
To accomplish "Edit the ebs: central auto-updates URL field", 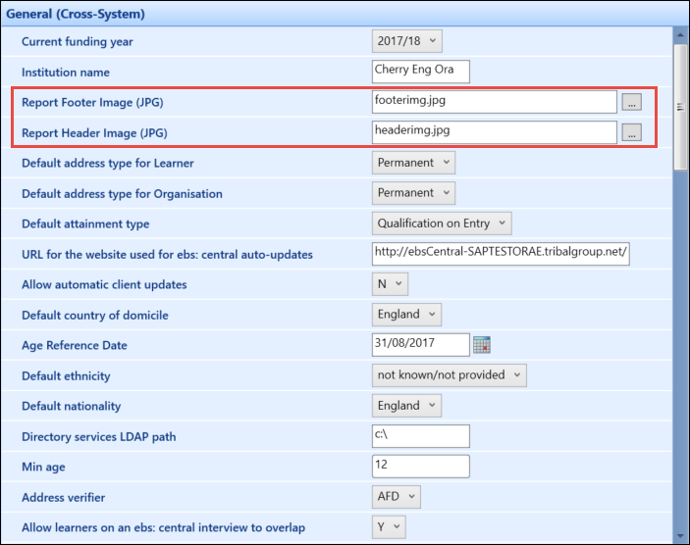I will tap(501, 254).
